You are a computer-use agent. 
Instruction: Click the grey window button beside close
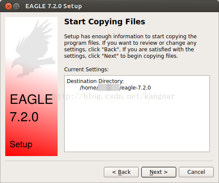click(17, 7)
